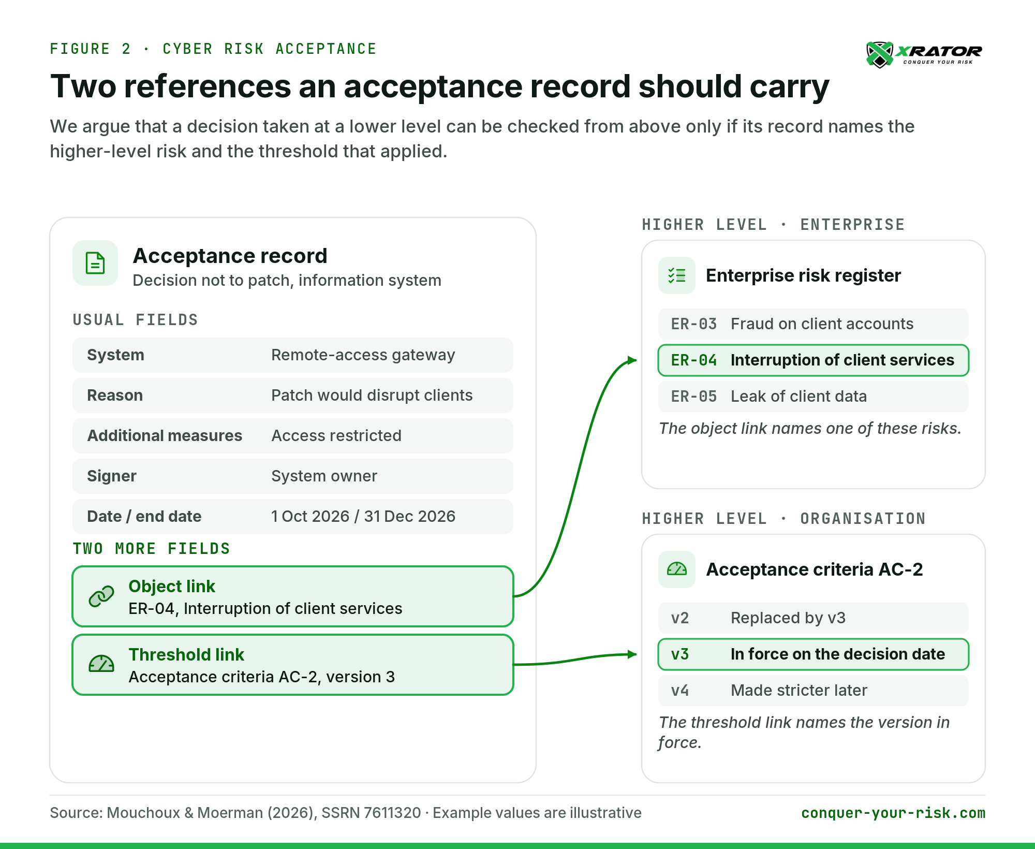Click the FIGURE 2 · CYBER RISK ACCEPTANCE label

(213, 49)
